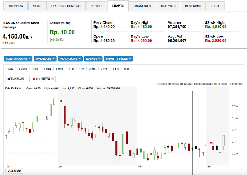Image resolution: width=247 pixels, height=175 pixels.
Task: Open the news event icon on chart
Action: coord(212,144)
